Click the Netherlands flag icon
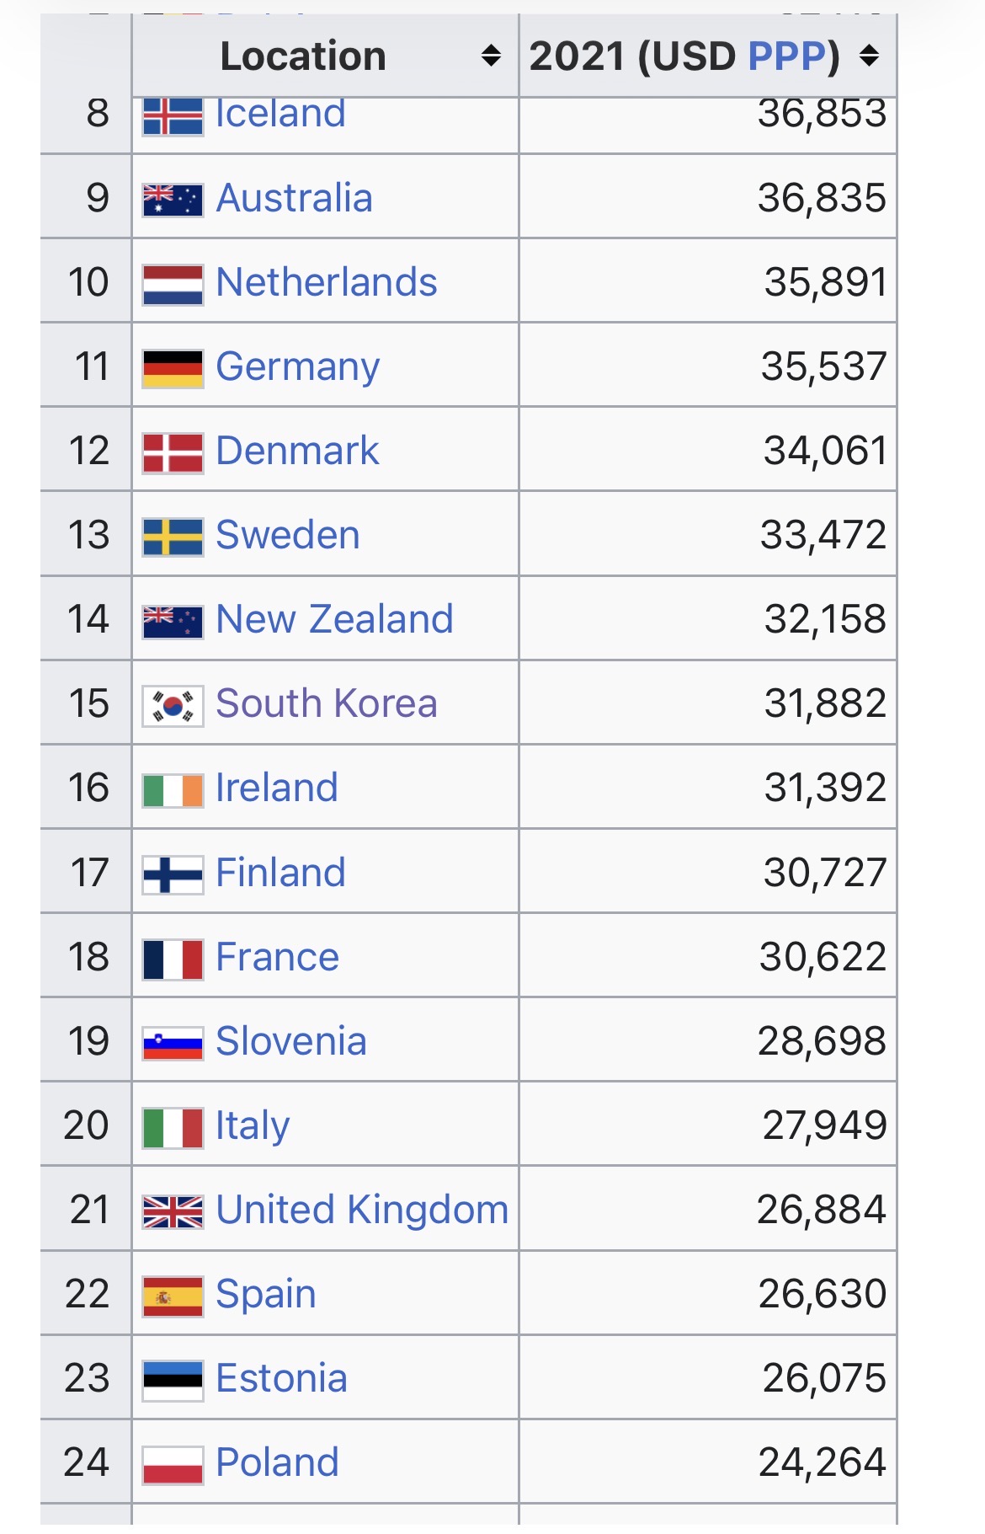The image size is (985, 1534). point(173,285)
